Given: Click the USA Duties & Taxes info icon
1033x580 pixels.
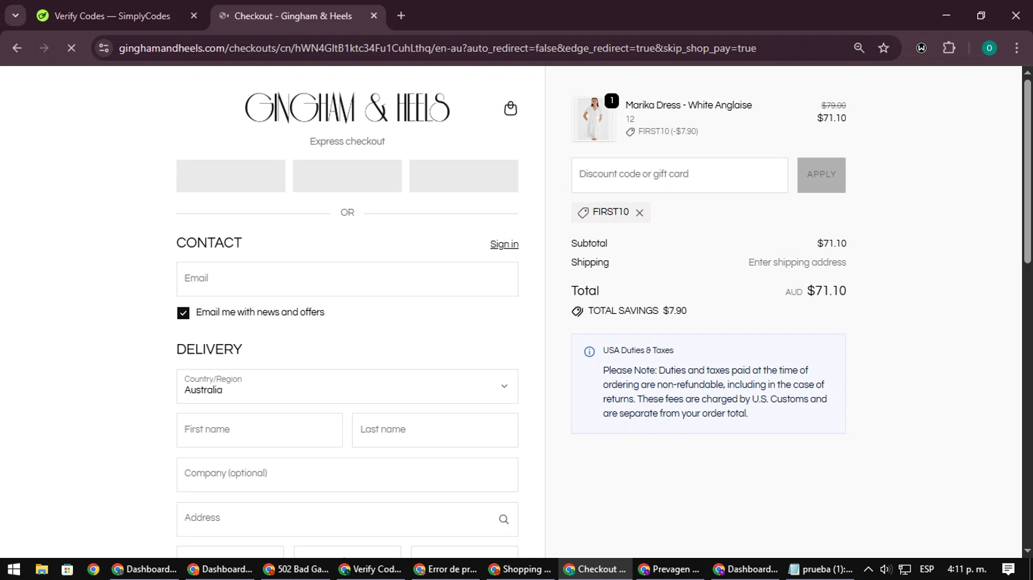Looking at the screenshot, I should pos(589,352).
